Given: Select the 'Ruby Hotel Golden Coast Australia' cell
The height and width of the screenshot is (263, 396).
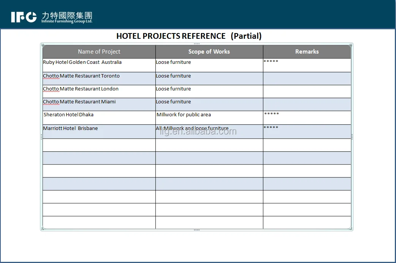Looking at the screenshot, I should coord(82,62).
